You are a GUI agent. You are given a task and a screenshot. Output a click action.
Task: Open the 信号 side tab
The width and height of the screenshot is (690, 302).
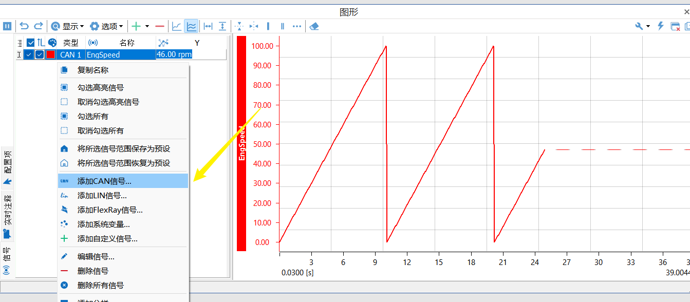(x=7, y=261)
